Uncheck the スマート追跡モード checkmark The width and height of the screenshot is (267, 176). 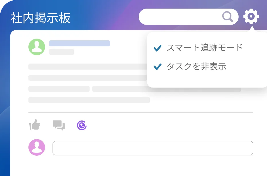coord(158,48)
